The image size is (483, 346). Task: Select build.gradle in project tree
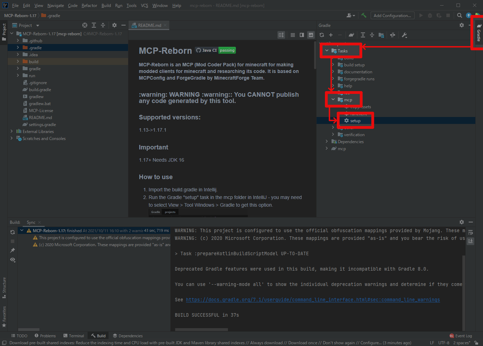click(40, 89)
